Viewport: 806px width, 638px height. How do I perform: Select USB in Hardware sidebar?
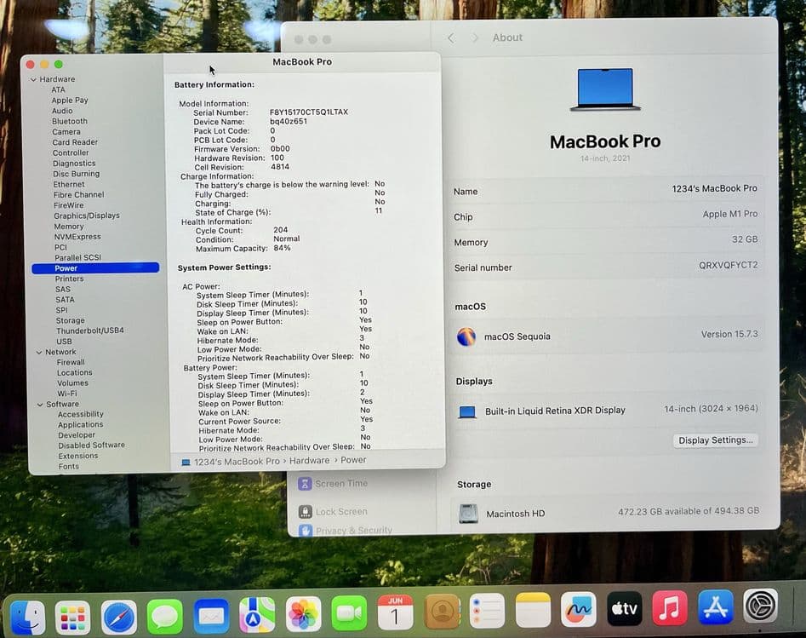coord(64,342)
